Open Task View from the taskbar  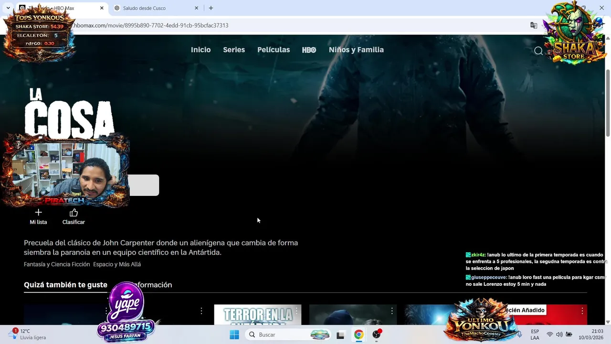340,335
